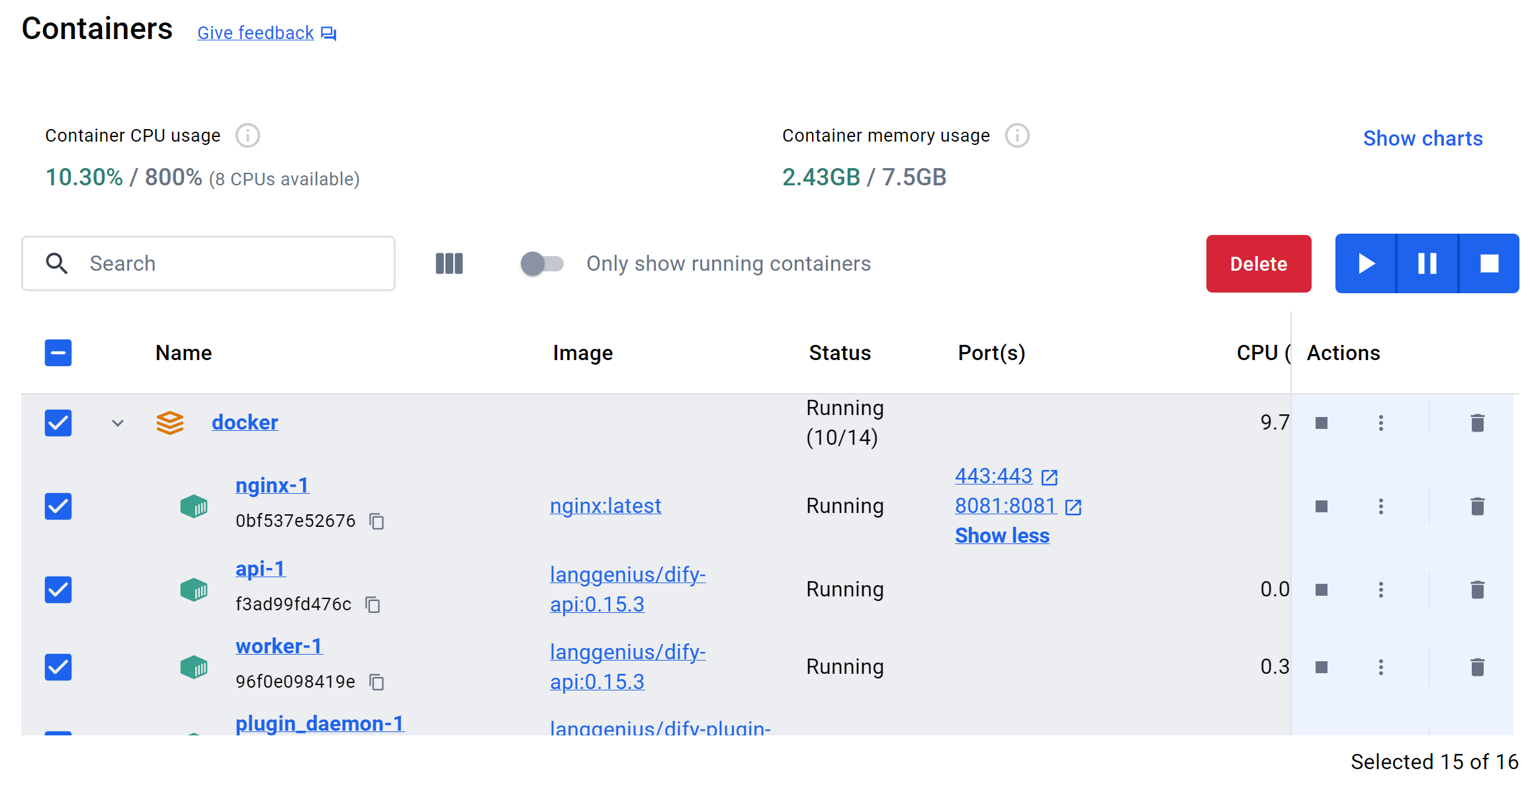Click the api-1 container icon

(x=194, y=590)
